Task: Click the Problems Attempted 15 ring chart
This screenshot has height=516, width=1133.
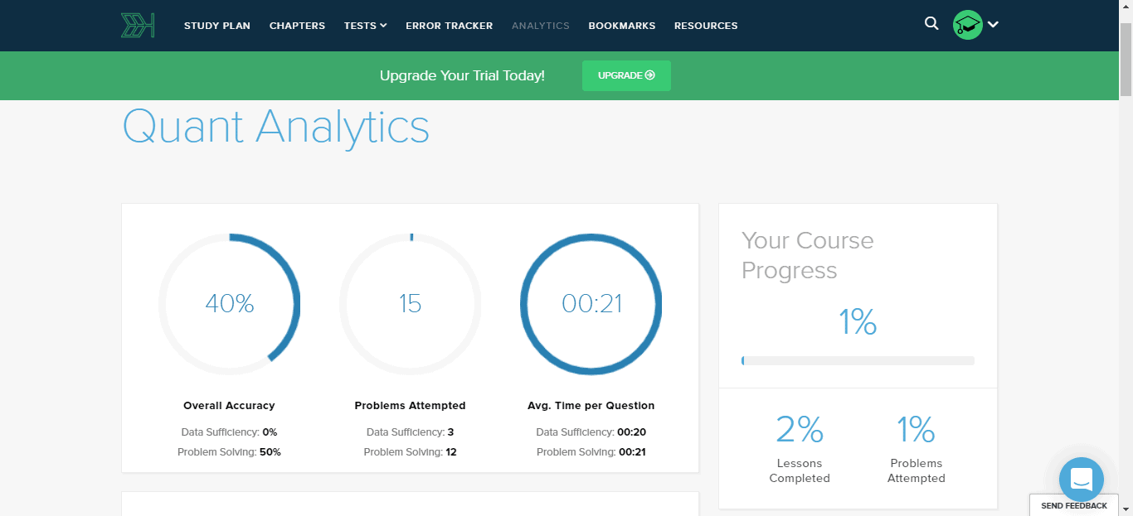Action: (x=410, y=304)
